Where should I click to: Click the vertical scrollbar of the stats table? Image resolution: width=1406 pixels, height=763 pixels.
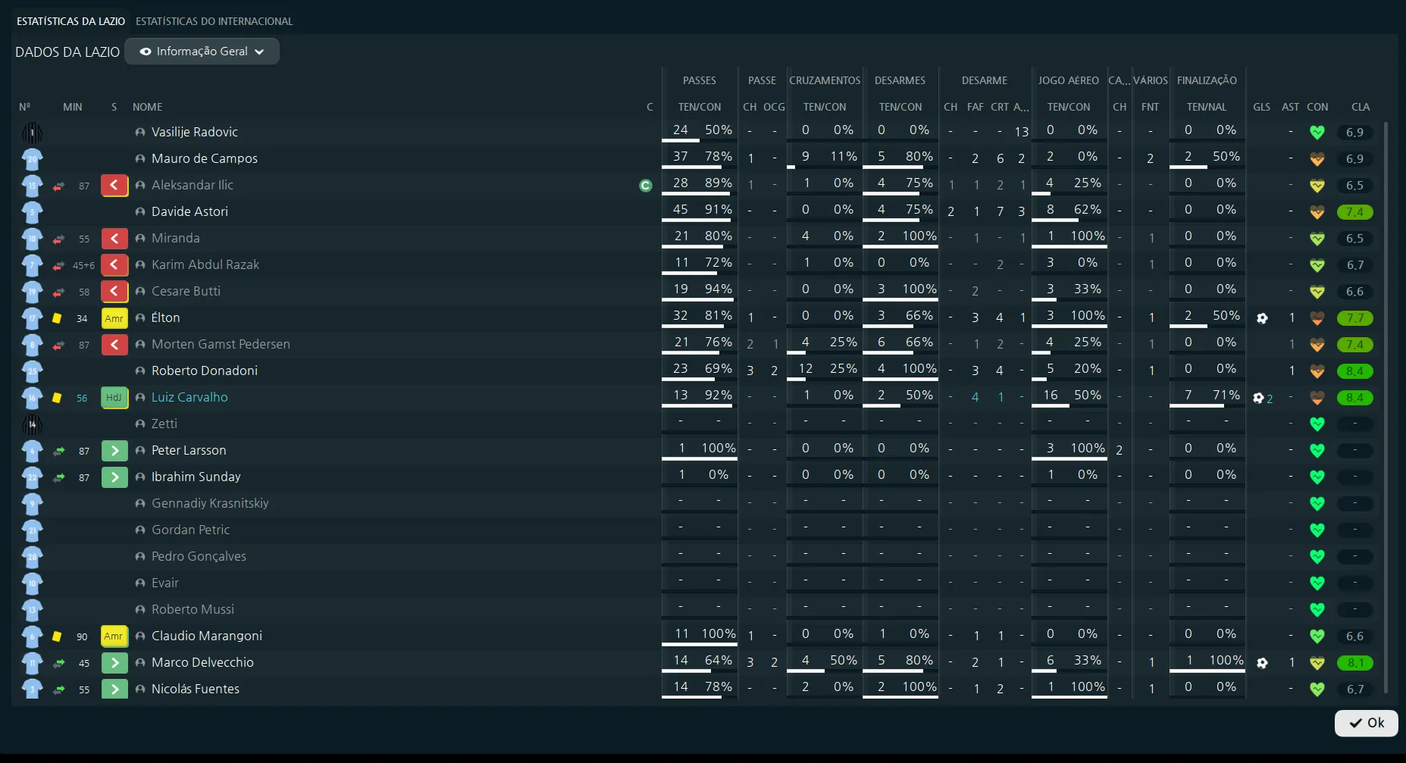pos(1386,407)
